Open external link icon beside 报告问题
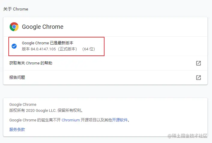The height and width of the screenshot is (143, 212). tap(198, 77)
